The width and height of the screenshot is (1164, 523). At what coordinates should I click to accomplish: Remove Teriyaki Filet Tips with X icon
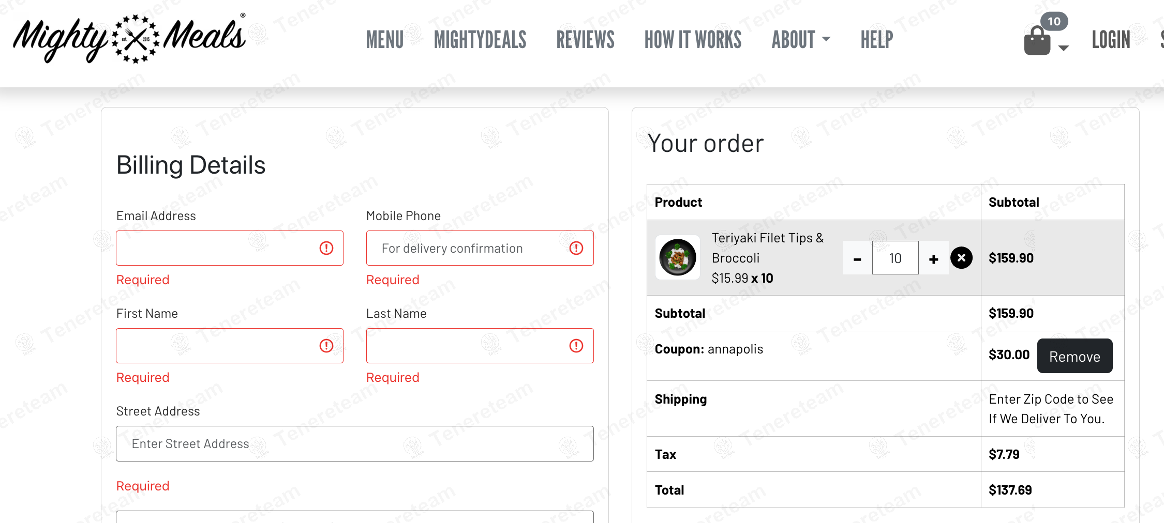[961, 258]
